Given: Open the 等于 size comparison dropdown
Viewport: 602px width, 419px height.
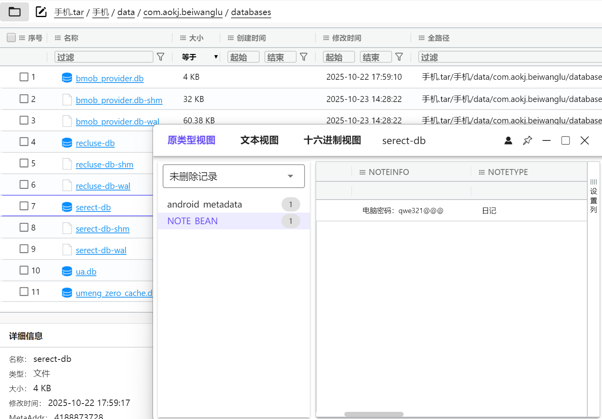Looking at the screenshot, I should [x=200, y=57].
